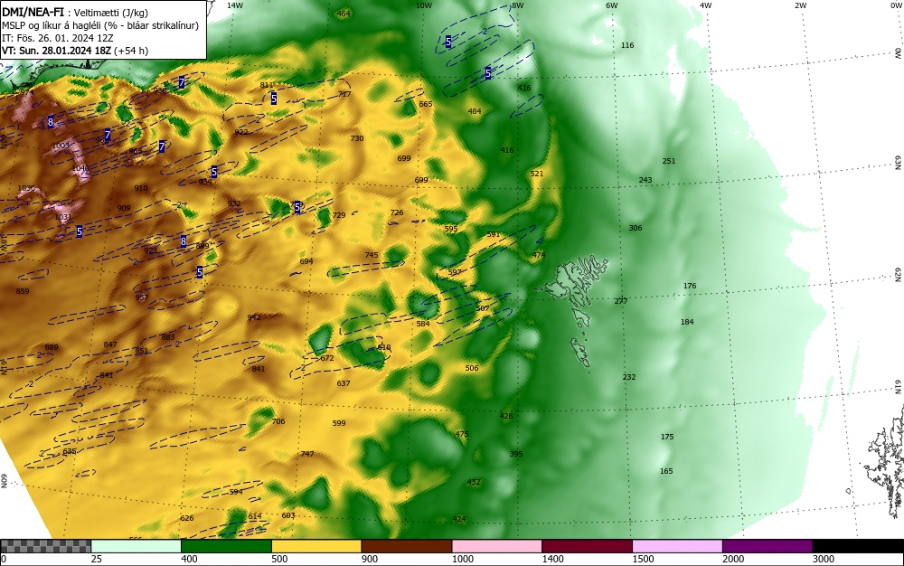Select the yellow 500–900 legend swatch
Viewport: 904px width, 566px height.
316,546
